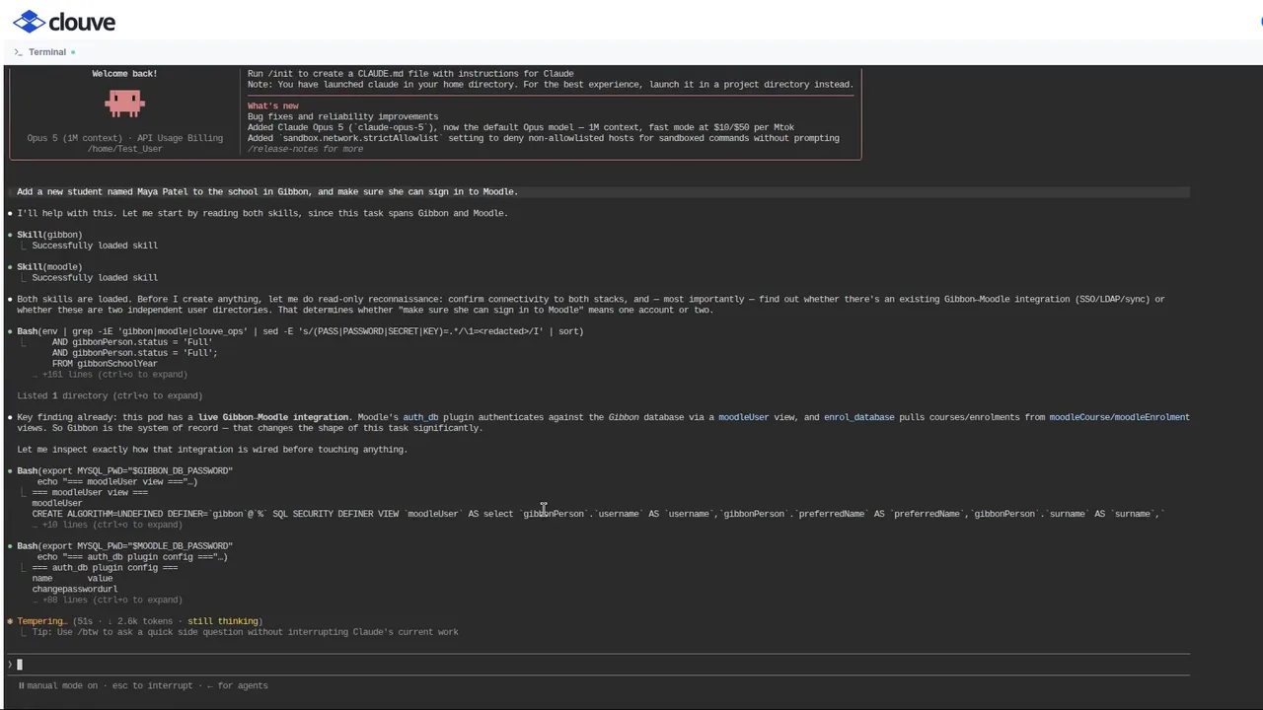Click the moodleCourse/moodleEnrolment reference

click(x=1119, y=417)
